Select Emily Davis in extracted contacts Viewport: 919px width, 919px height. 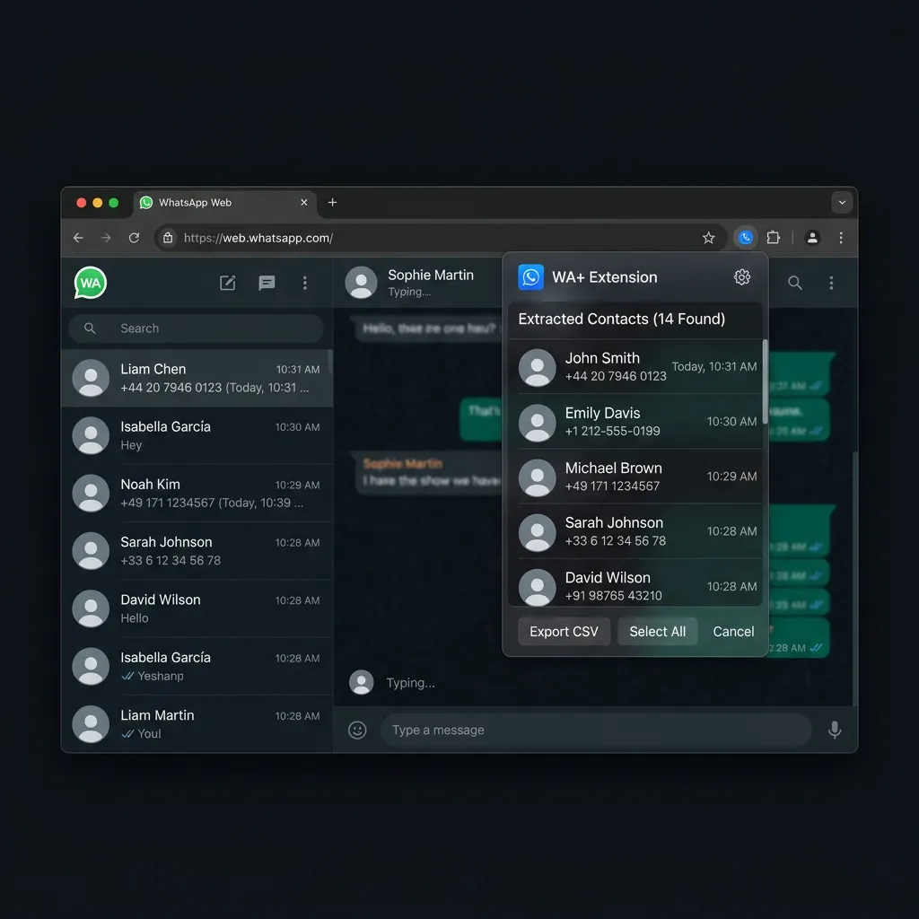pos(635,422)
